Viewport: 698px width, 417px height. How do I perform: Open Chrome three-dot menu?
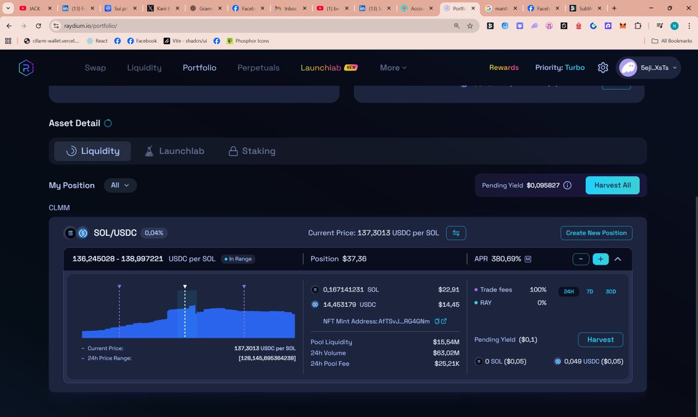[689, 26]
